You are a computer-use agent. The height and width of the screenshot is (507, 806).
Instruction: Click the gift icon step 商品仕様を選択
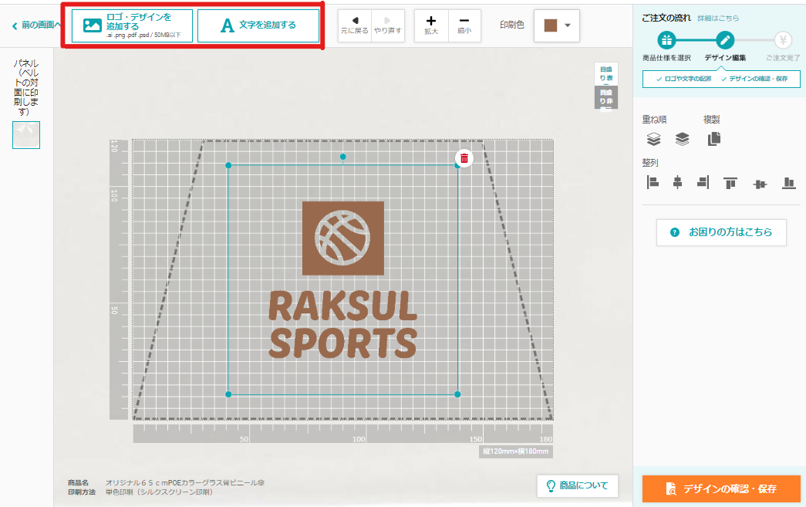pos(666,40)
